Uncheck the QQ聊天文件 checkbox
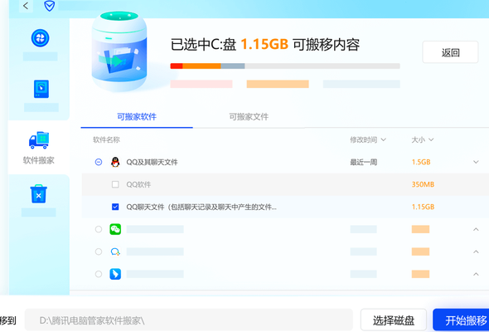Image resolution: width=489 pixels, height=332 pixels. point(115,207)
